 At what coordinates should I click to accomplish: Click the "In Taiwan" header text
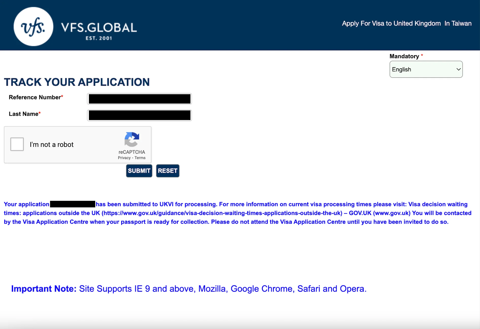coord(458,23)
